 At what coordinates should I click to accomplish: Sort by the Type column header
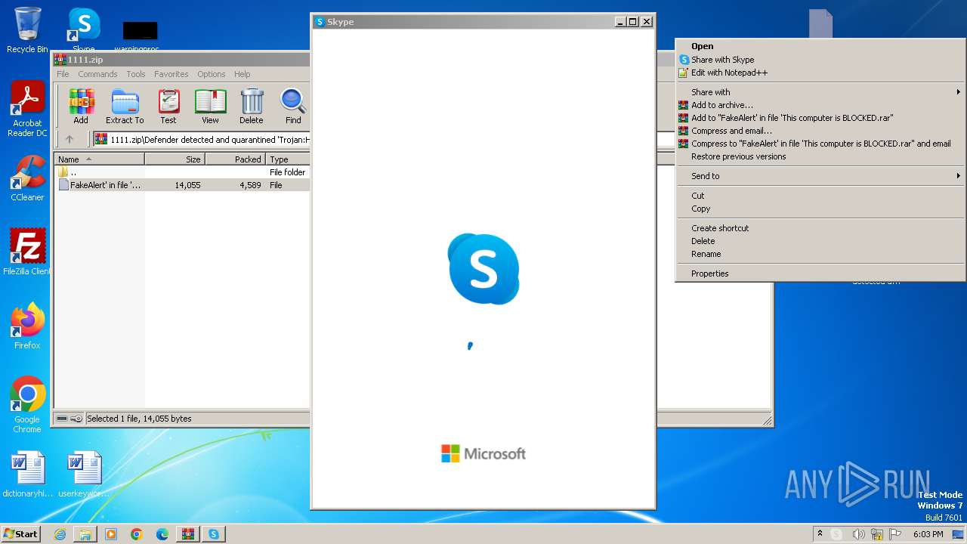tap(288, 159)
